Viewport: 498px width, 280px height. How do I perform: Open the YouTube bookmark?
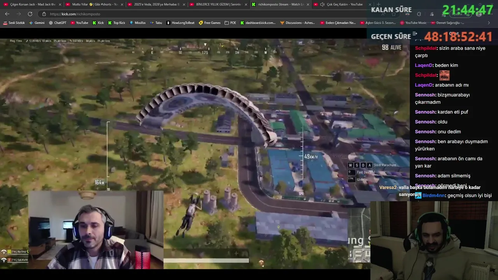click(x=79, y=23)
